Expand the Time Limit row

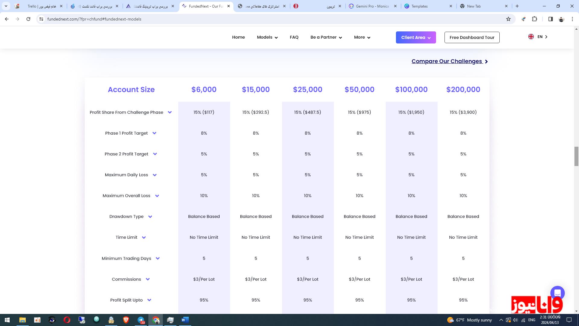pyautogui.click(x=144, y=237)
